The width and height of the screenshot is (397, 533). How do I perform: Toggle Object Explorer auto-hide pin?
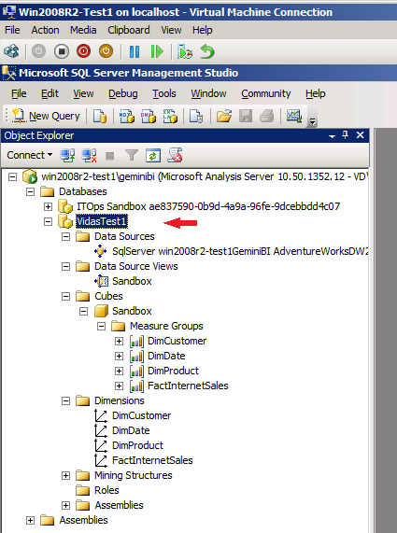(x=346, y=135)
